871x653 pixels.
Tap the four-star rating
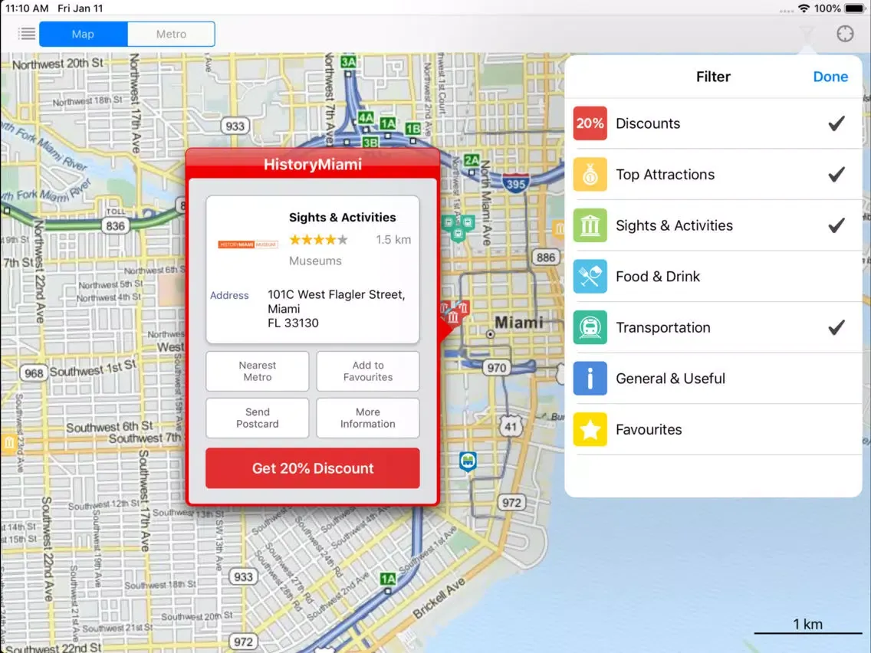(319, 240)
